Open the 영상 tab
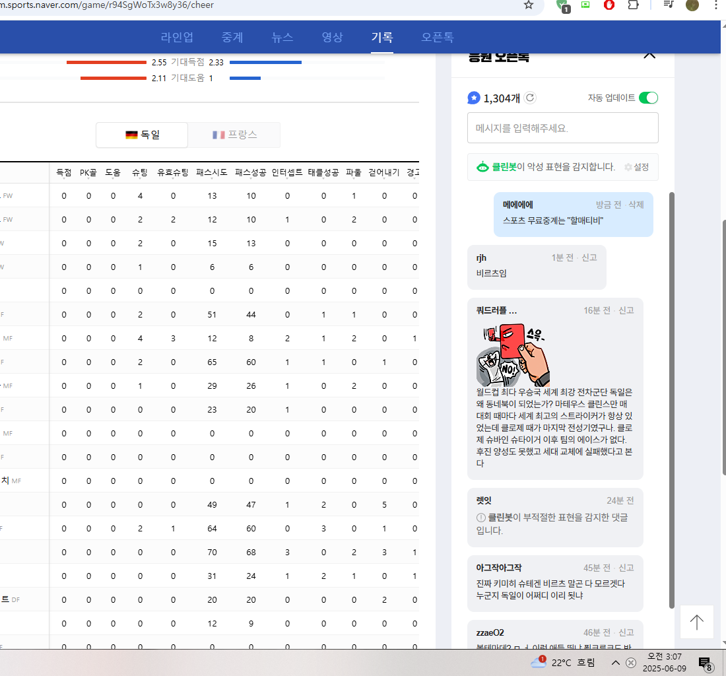 [332, 37]
